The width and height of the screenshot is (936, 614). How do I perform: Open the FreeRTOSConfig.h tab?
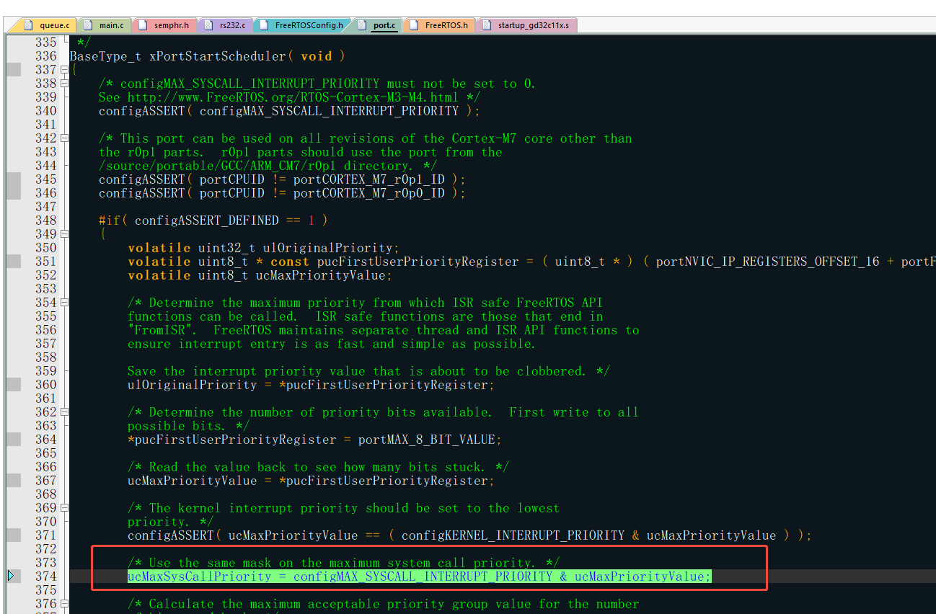click(x=301, y=25)
